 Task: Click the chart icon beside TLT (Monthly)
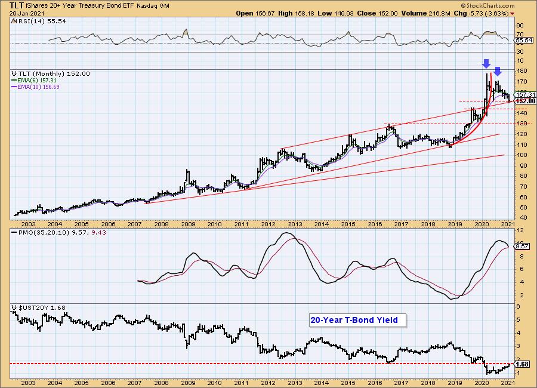(x=14, y=73)
